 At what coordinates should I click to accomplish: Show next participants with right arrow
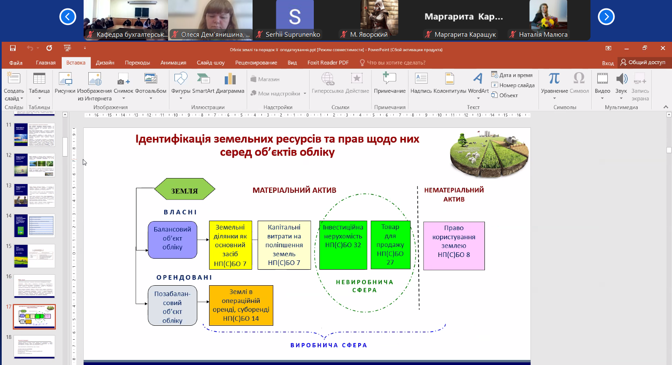[x=606, y=17]
